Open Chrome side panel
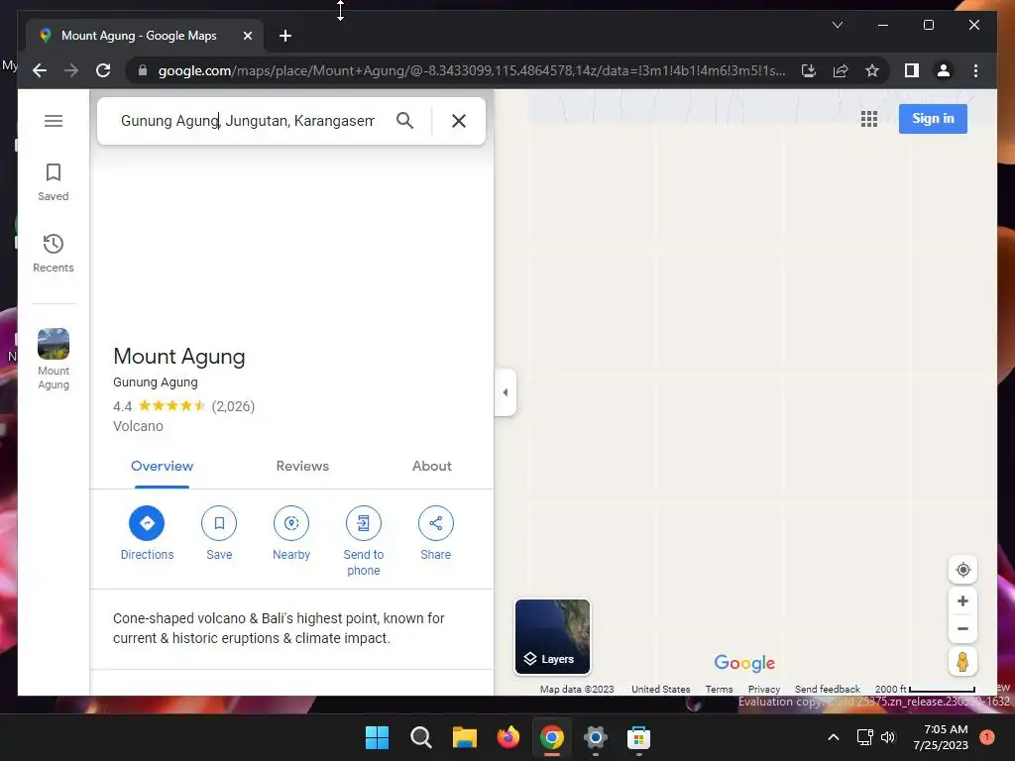1015x761 pixels. [912, 70]
